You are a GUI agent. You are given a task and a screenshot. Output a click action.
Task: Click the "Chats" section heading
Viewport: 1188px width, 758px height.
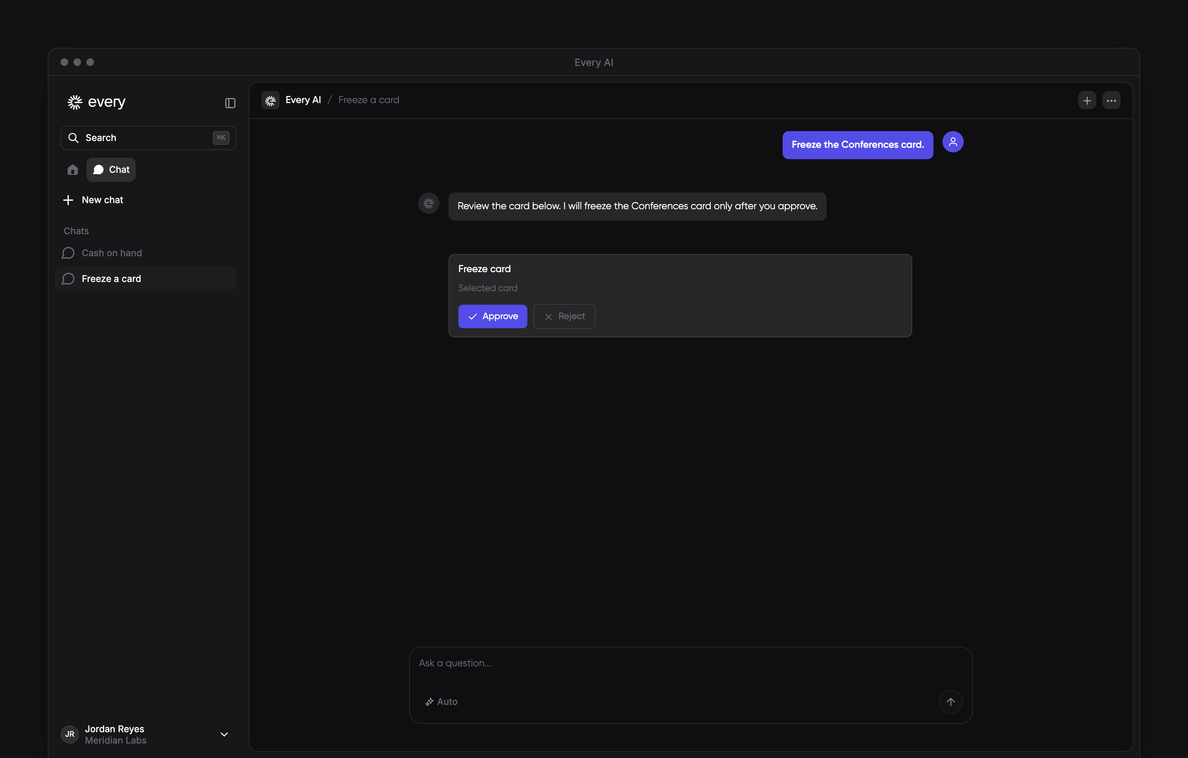coord(76,231)
